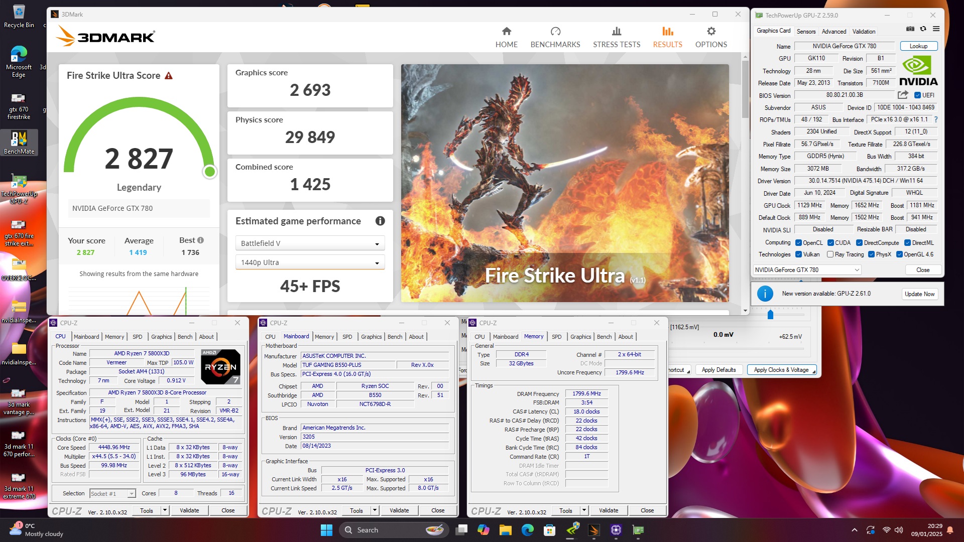Toggle the Vulkan checkbox in GPU-Z
The height and width of the screenshot is (542, 964).
pyautogui.click(x=798, y=254)
